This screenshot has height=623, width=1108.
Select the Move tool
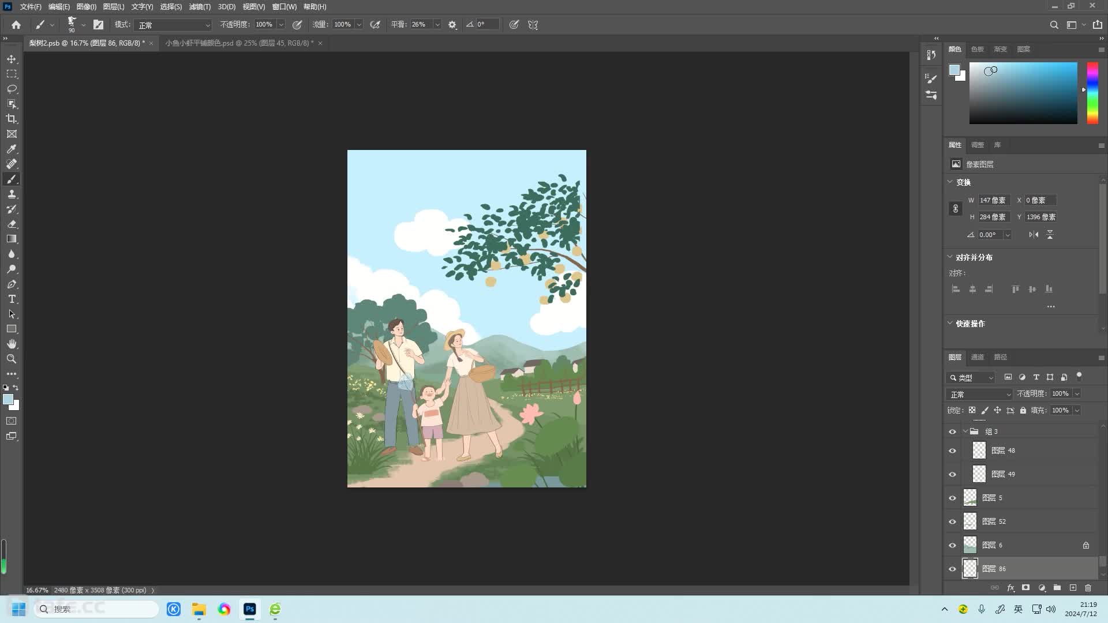tap(12, 59)
